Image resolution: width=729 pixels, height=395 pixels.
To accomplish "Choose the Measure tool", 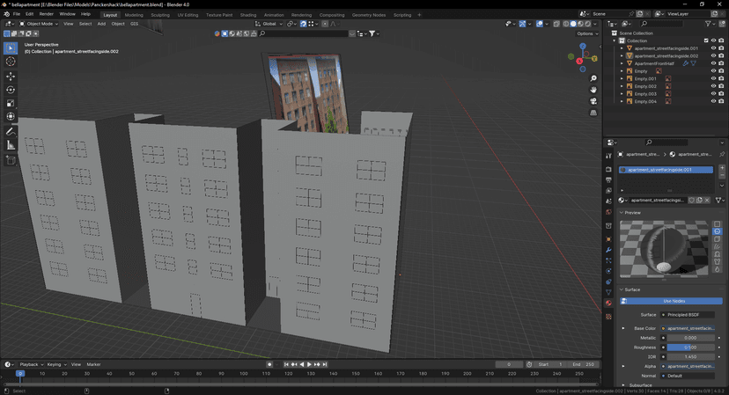I will point(11,145).
